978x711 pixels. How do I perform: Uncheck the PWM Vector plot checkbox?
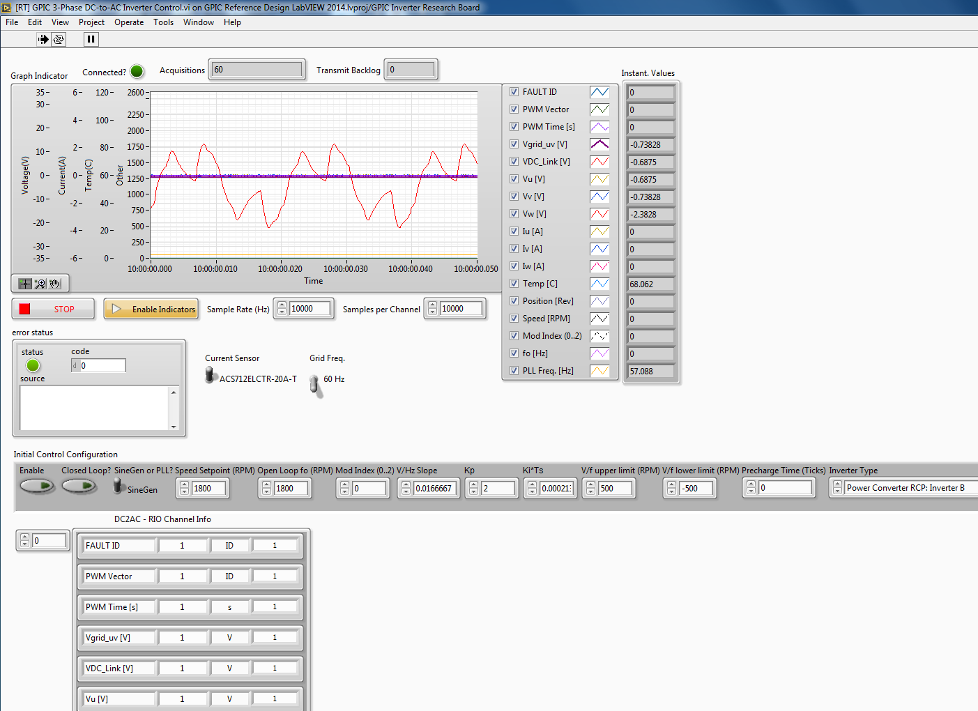(514, 109)
